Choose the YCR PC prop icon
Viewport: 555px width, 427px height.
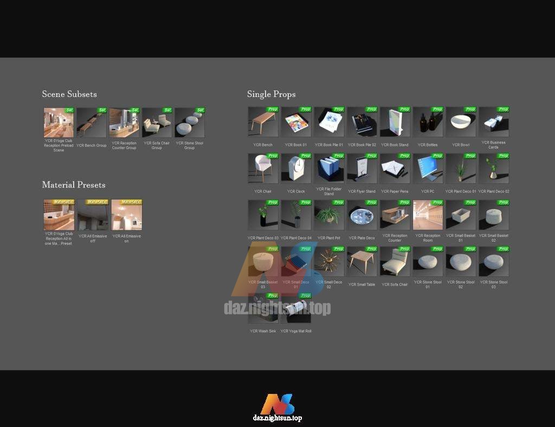coord(428,169)
